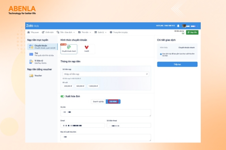Viewport: 226px width, 150px height.
Task: Click the Nạp tiền bằng voucher heading
Action: [40, 69]
